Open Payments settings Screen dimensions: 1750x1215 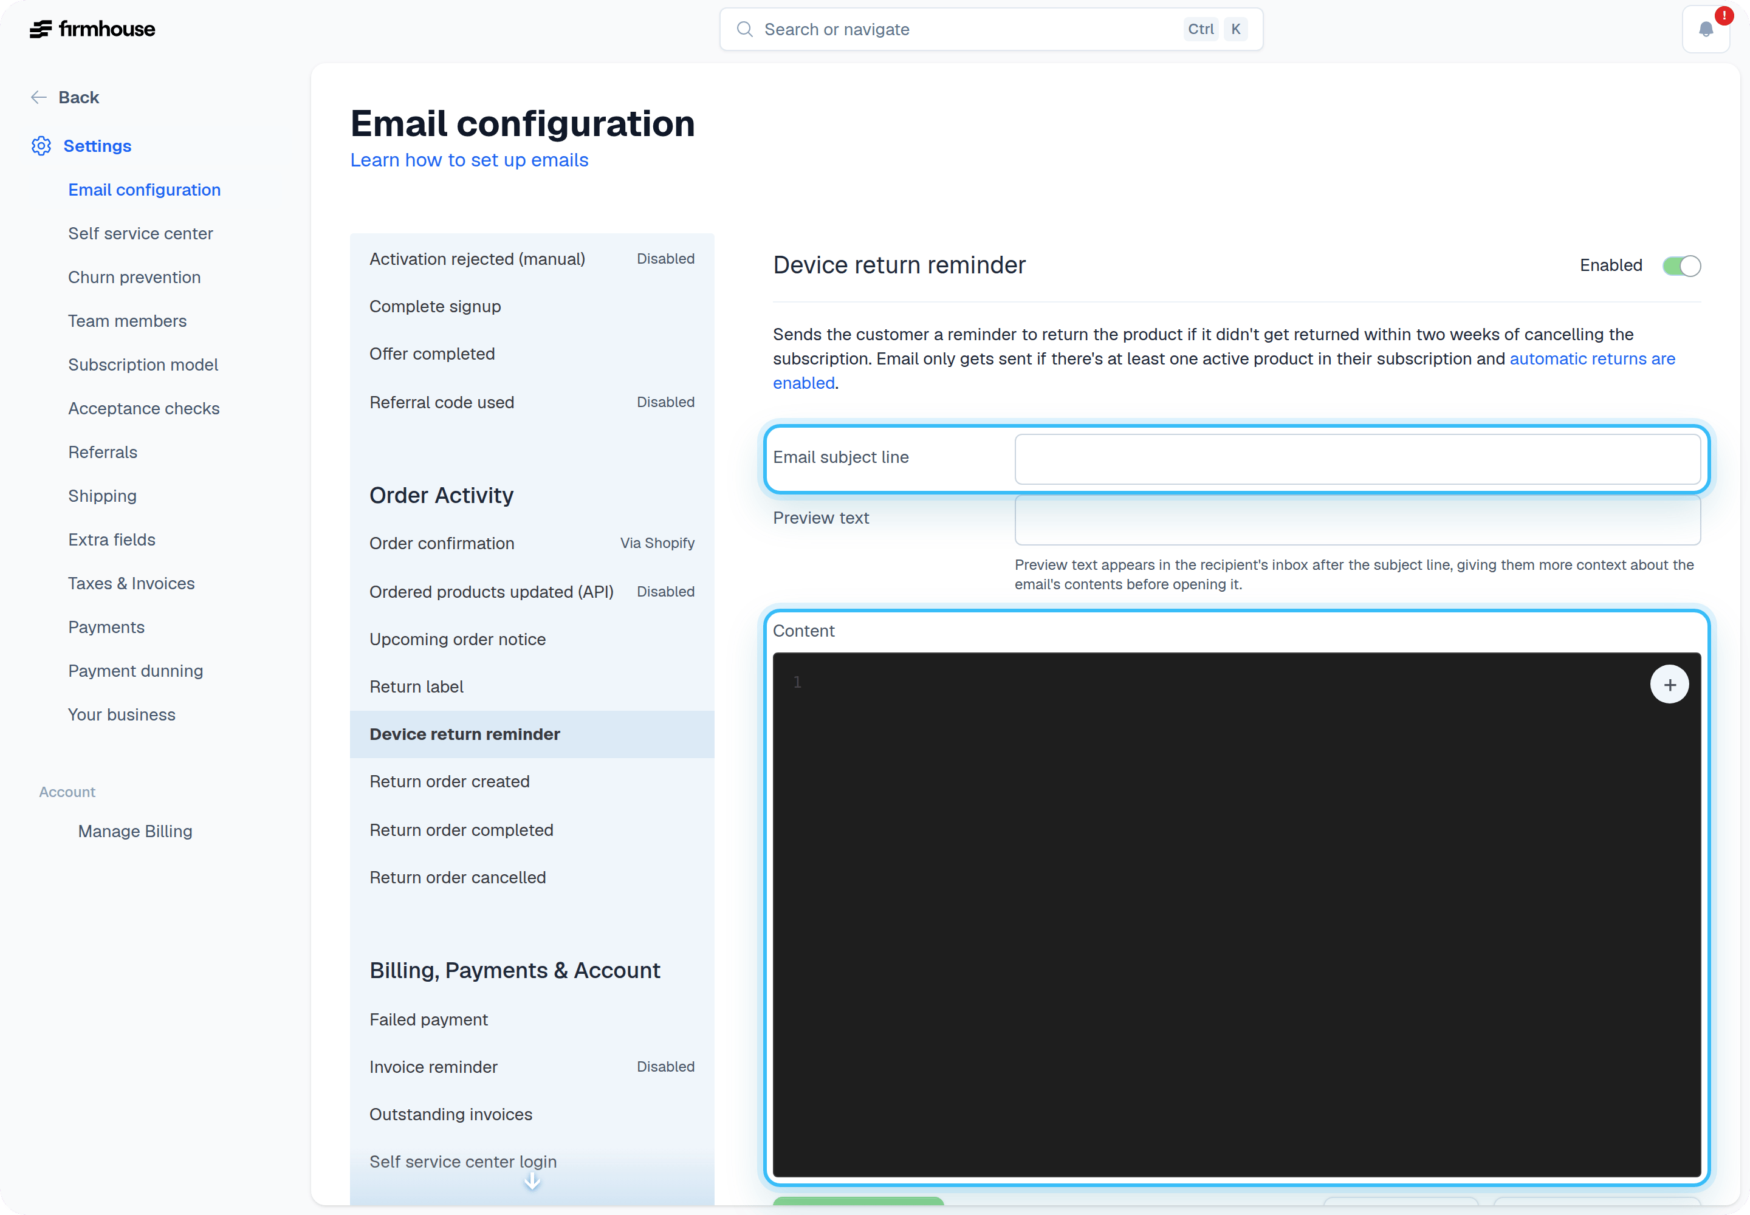[106, 628]
